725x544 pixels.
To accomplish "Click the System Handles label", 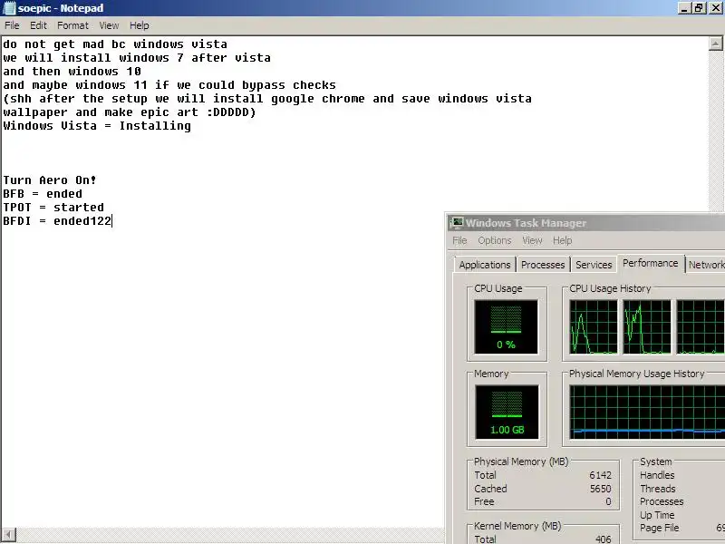I will [x=657, y=475].
